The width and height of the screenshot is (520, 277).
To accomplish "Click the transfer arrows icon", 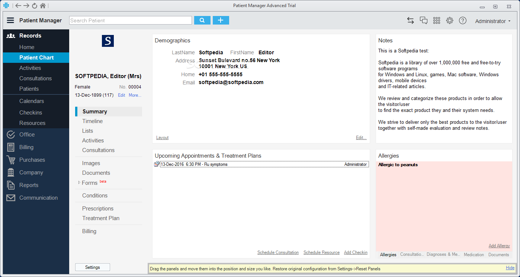I will click(x=411, y=20).
